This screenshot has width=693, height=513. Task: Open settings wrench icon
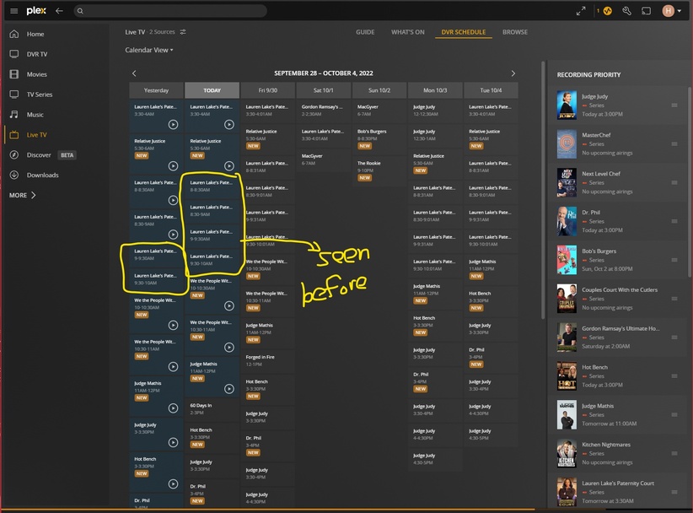tap(626, 11)
